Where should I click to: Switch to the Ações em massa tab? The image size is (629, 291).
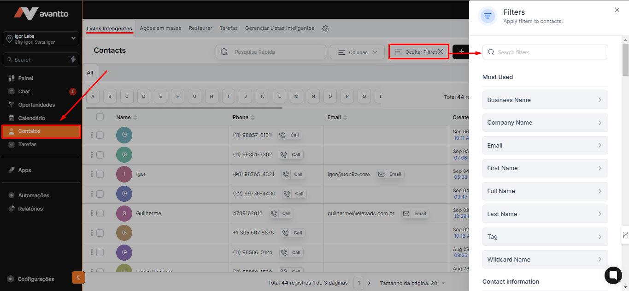160,28
